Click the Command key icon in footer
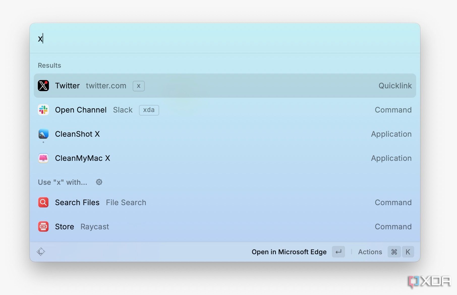 pos(394,252)
